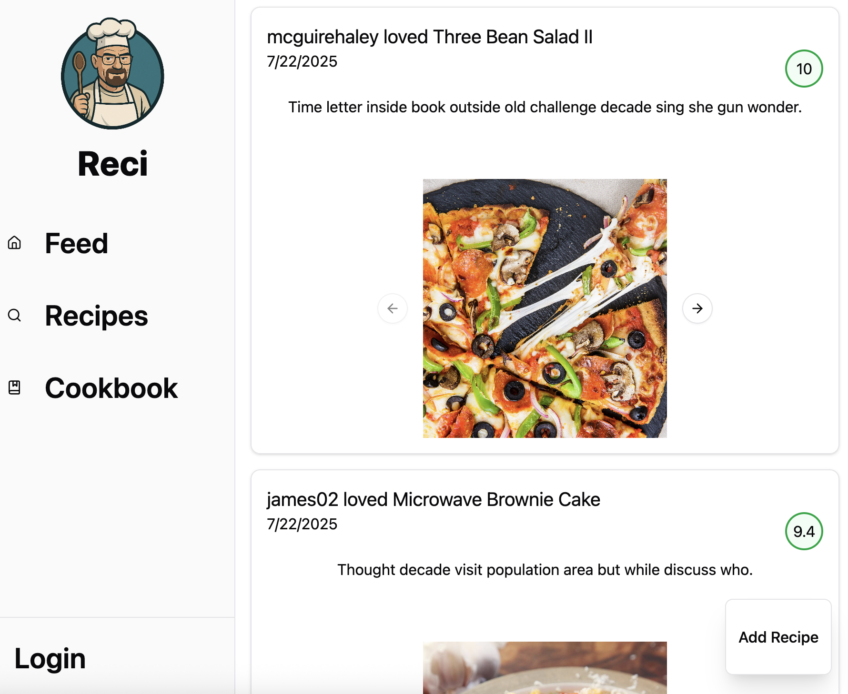Click the Reci app title
This screenshot has height=694, width=848.
coord(113,164)
